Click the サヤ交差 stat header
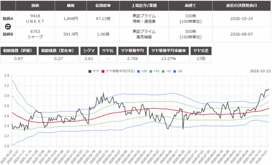 coord(201,51)
